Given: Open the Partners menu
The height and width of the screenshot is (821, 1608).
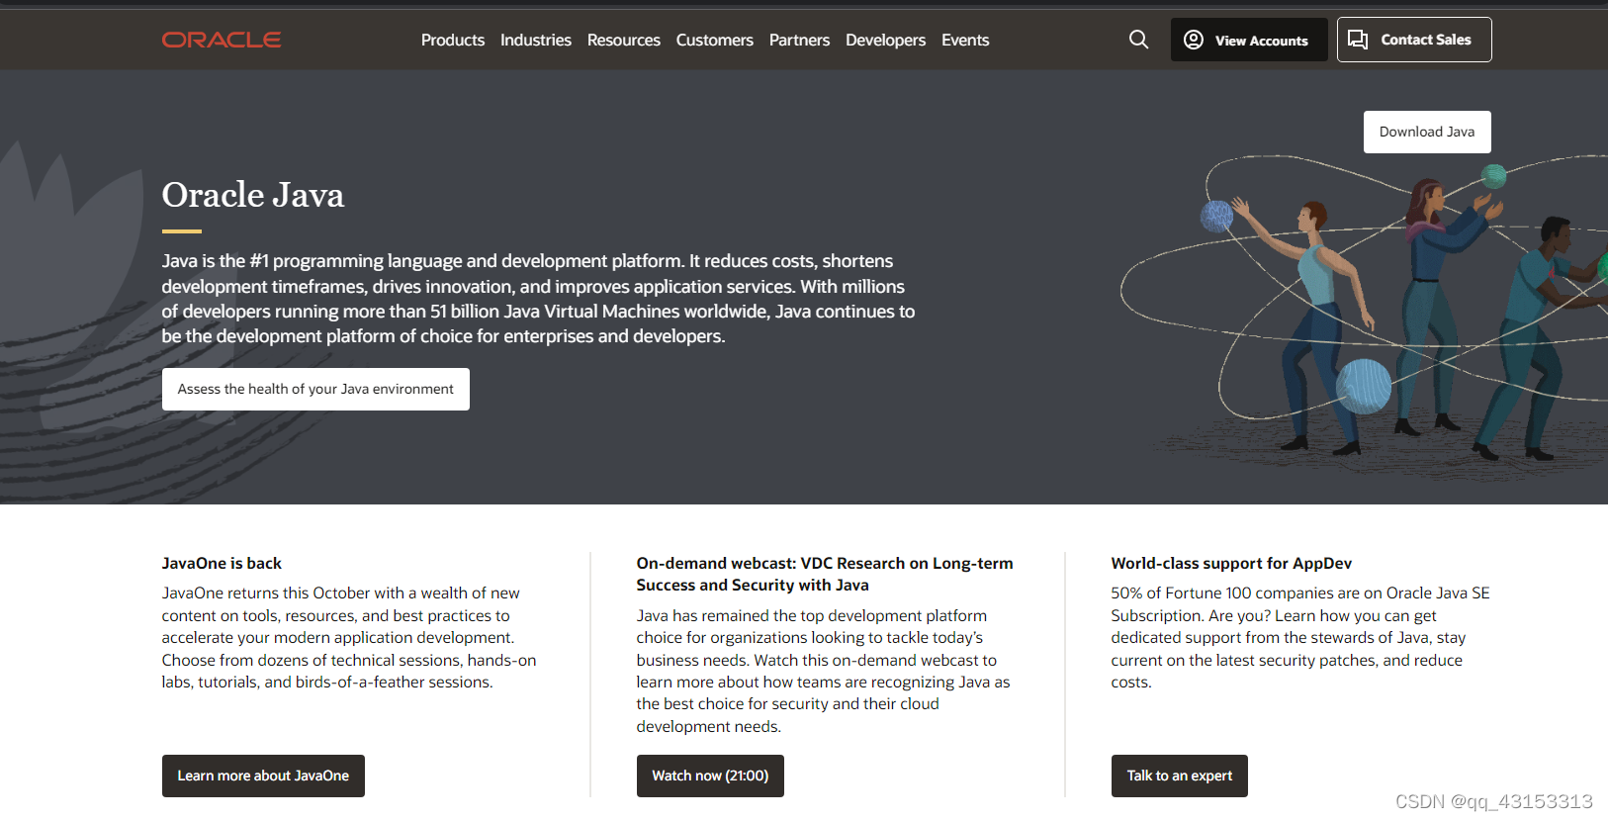Looking at the screenshot, I should (799, 40).
